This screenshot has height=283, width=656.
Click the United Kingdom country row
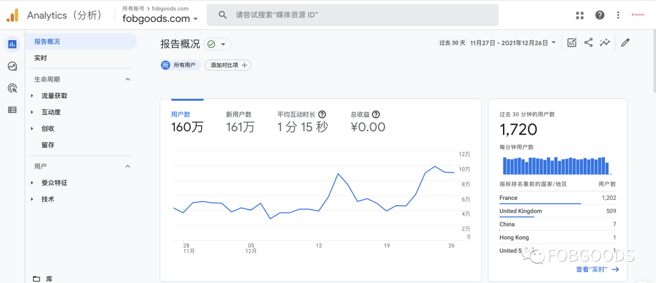(558, 211)
